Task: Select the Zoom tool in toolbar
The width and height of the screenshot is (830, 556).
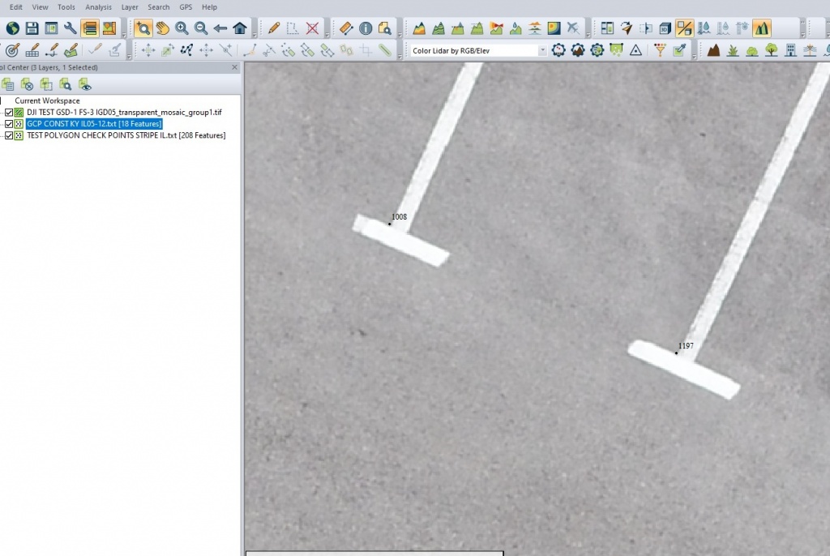Action: (x=143, y=28)
